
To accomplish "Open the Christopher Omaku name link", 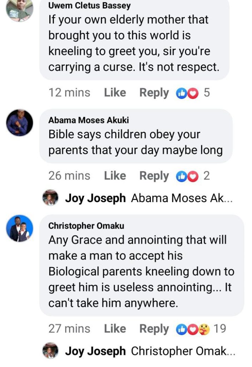I will click(x=86, y=226).
